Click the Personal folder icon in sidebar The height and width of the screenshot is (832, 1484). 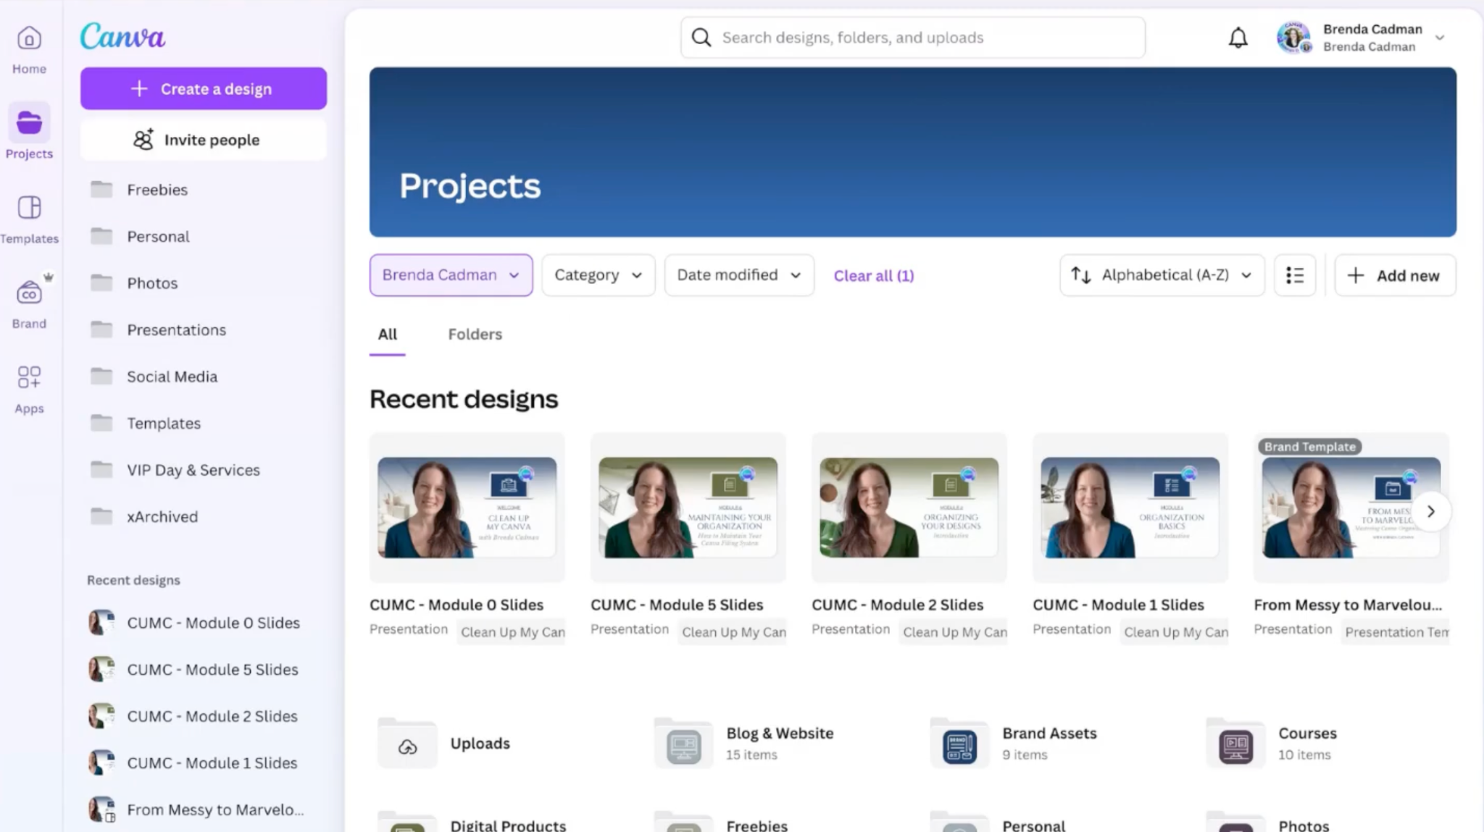click(x=101, y=236)
